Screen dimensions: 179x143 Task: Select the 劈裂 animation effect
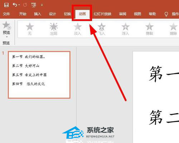(x=149, y=29)
